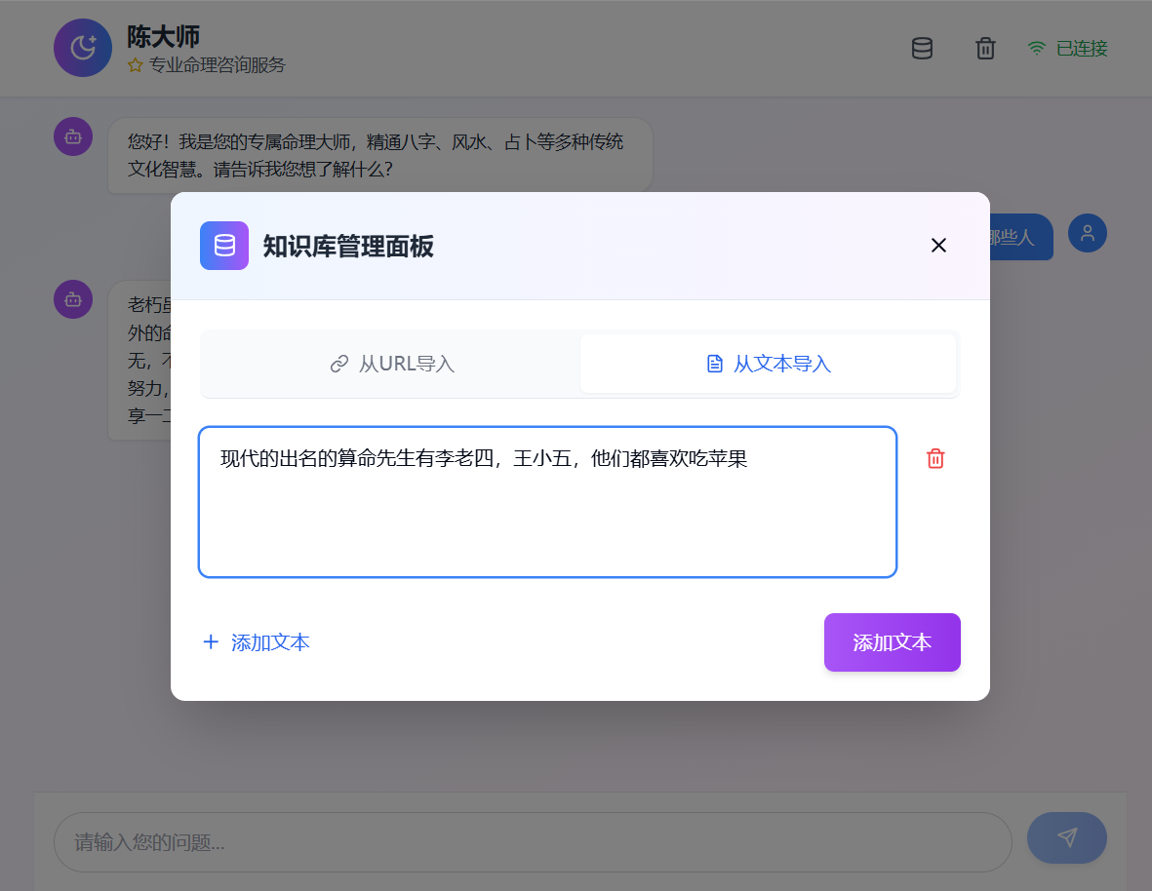Click the user profile avatar icon
Image resolution: width=1152 pixels, height=891 pixels.
(x=1087, y=233)
